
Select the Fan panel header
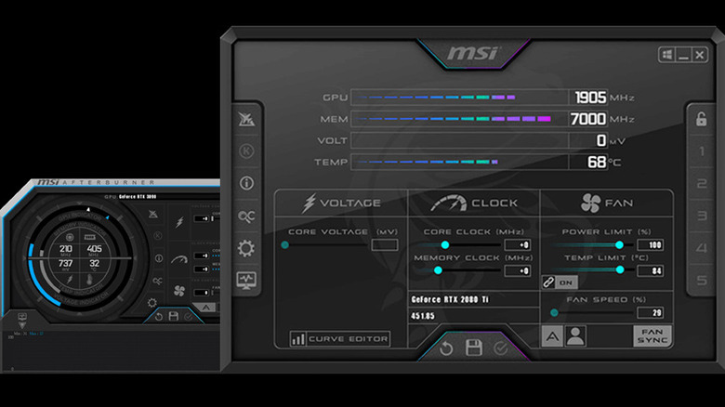pyautogui.click(x=607, y=203)
